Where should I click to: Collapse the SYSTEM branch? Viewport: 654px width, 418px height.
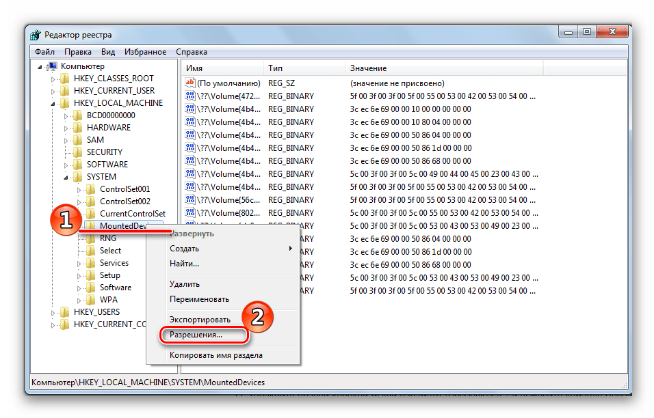point(66,177)
